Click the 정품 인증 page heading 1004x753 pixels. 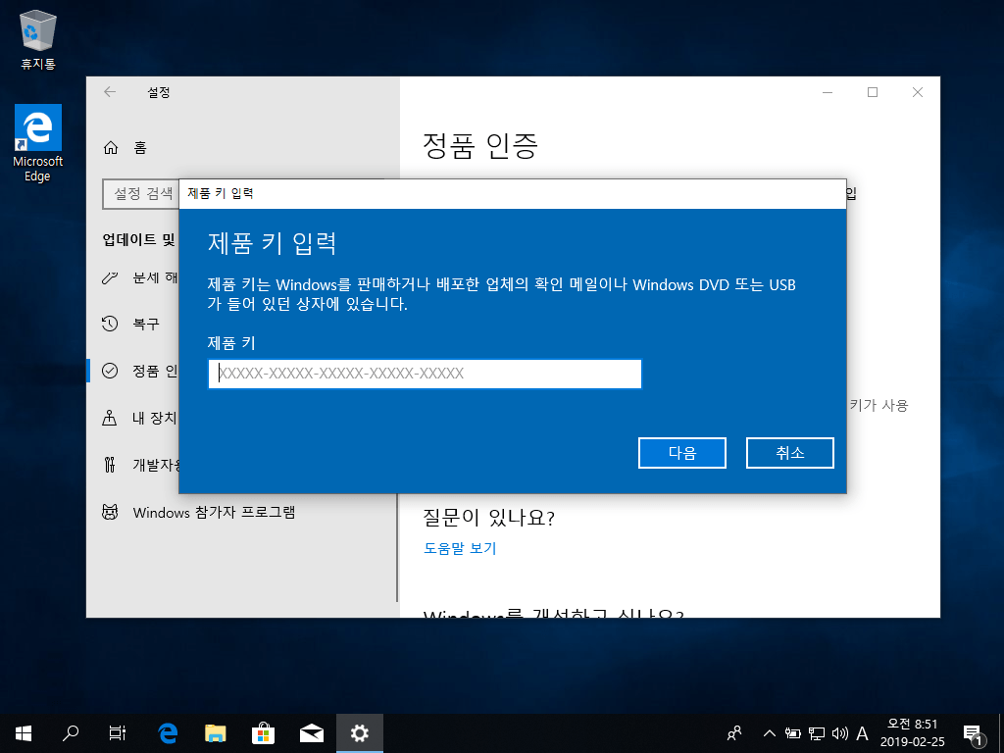480,145
